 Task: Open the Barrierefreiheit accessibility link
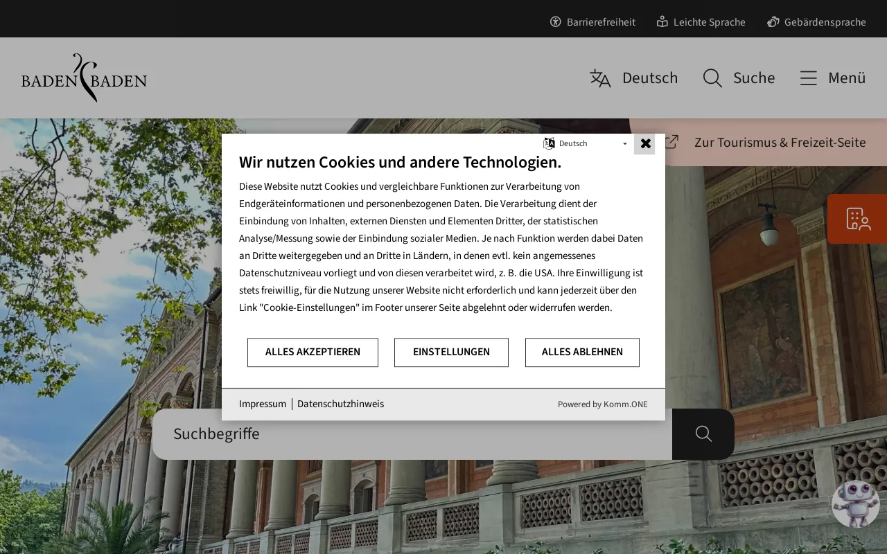(x=592, y=22)
